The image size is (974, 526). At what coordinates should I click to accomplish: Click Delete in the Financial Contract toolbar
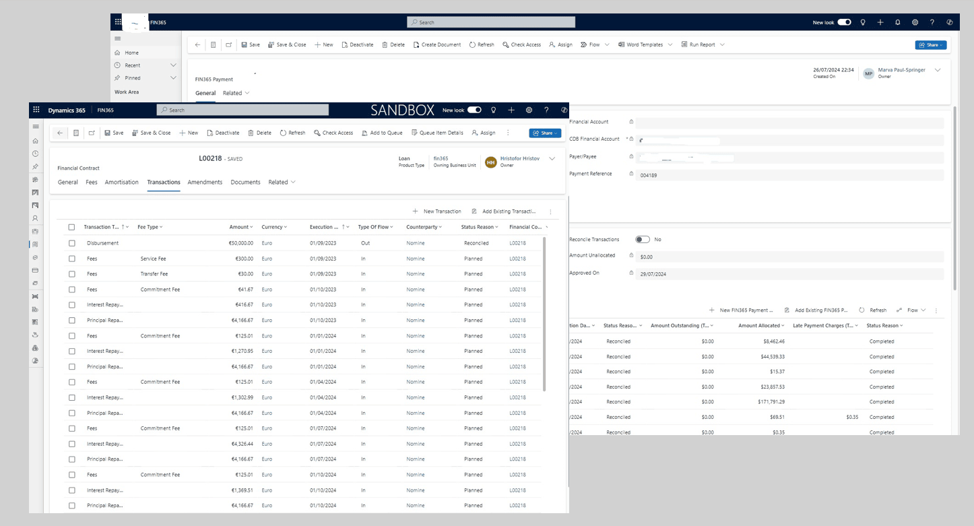(259, 133)
